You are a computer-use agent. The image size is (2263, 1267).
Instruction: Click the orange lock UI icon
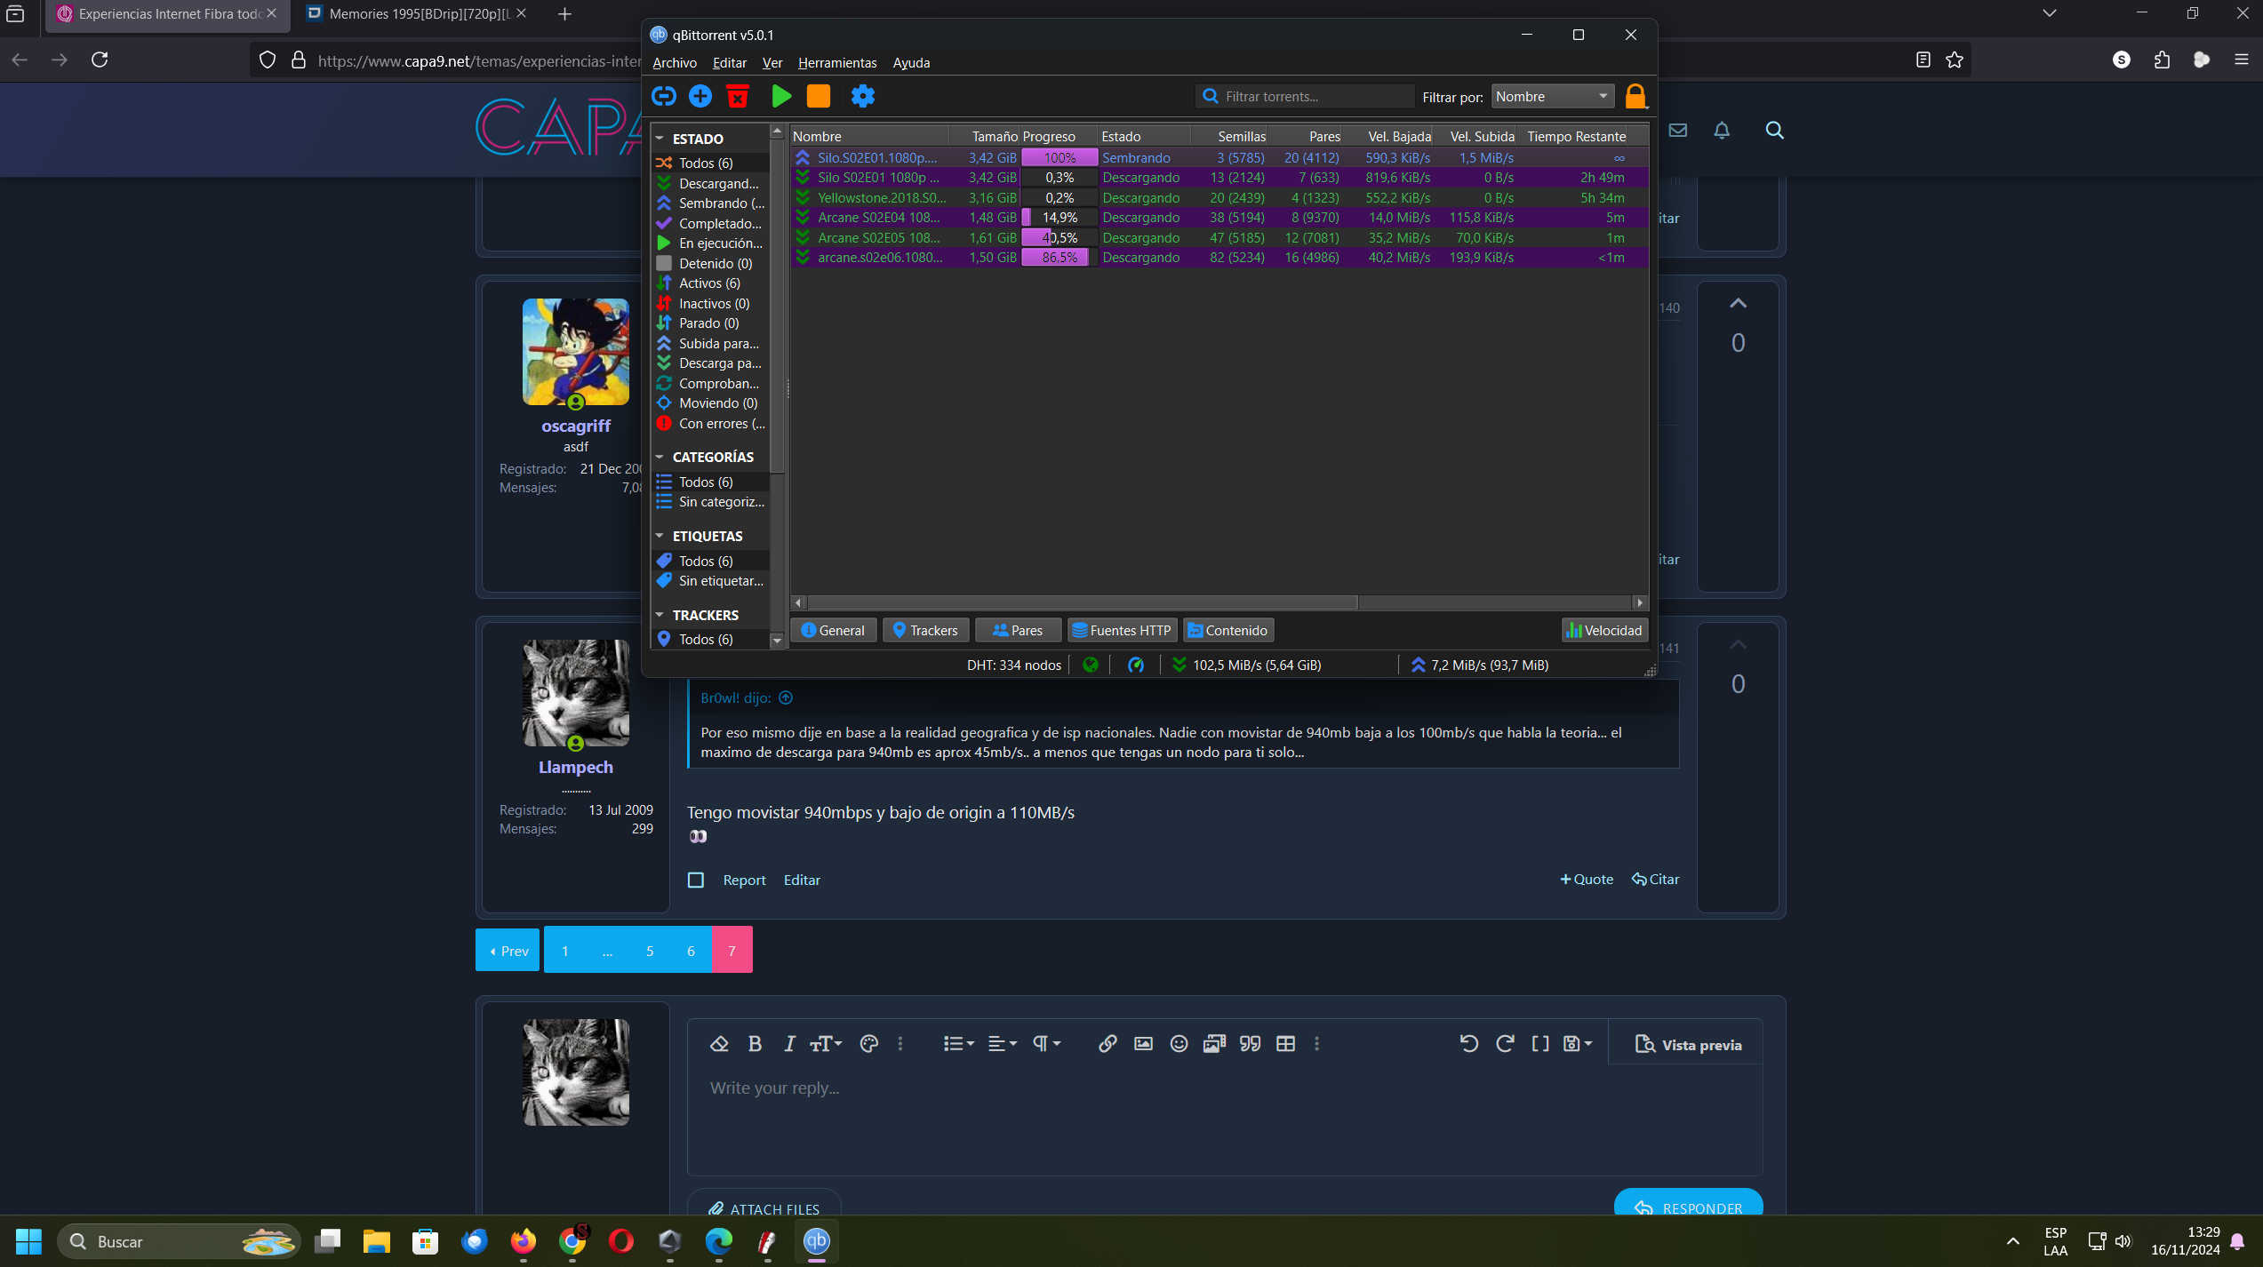pyautogui.click(x=1635, y=96)
